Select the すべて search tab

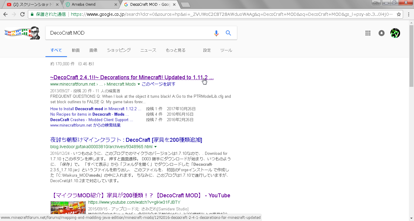(x=56, y=50)
